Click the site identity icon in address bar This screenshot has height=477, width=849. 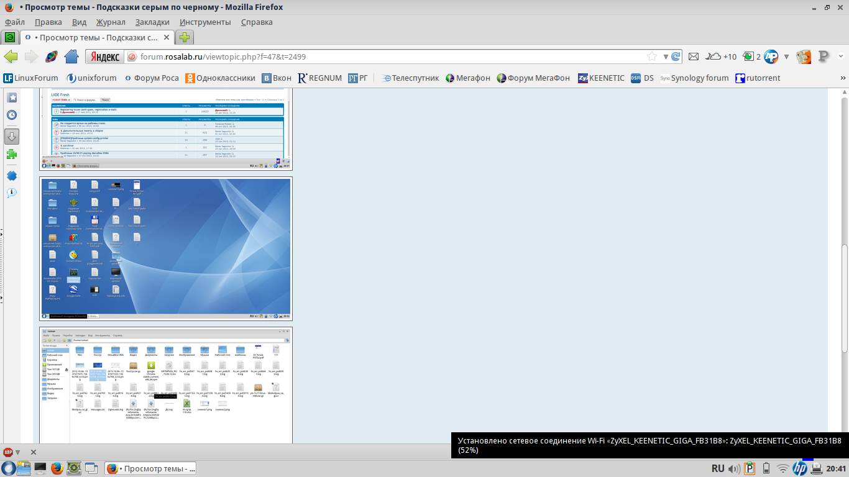click(132, 57)
